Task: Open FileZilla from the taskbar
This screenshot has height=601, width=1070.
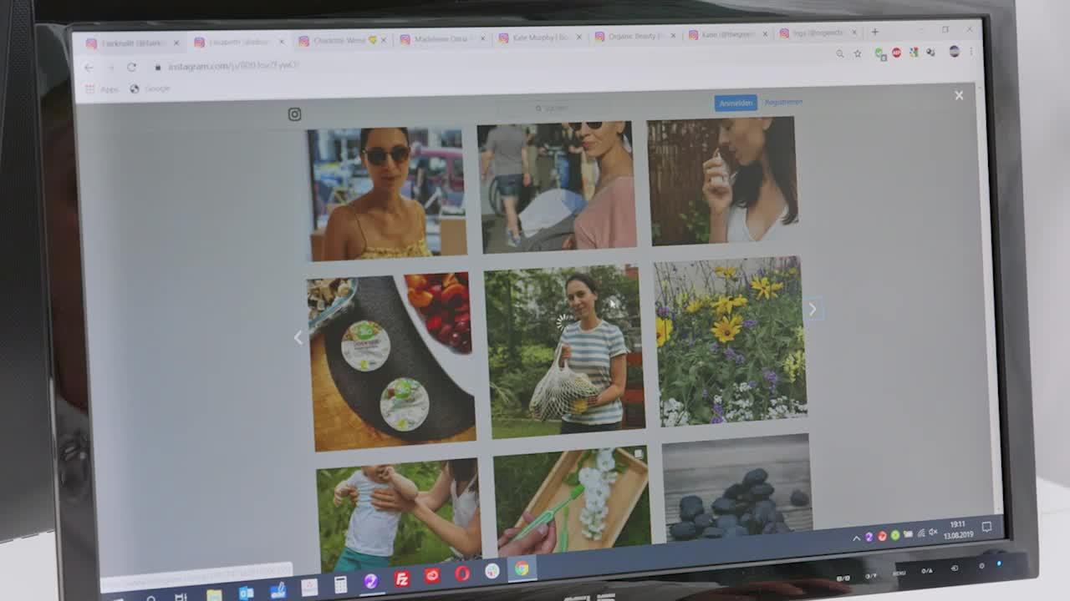Action: coord(402,578)
